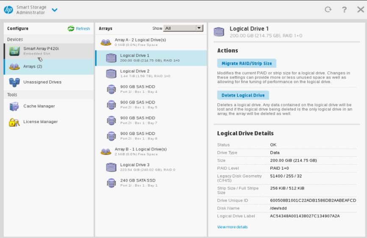Click the green Refresh link
This screenshot has width=367, height=238.
click(x=79, y=29)
